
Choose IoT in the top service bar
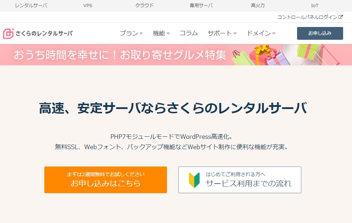pyautogui.click(x=314, y=6)
